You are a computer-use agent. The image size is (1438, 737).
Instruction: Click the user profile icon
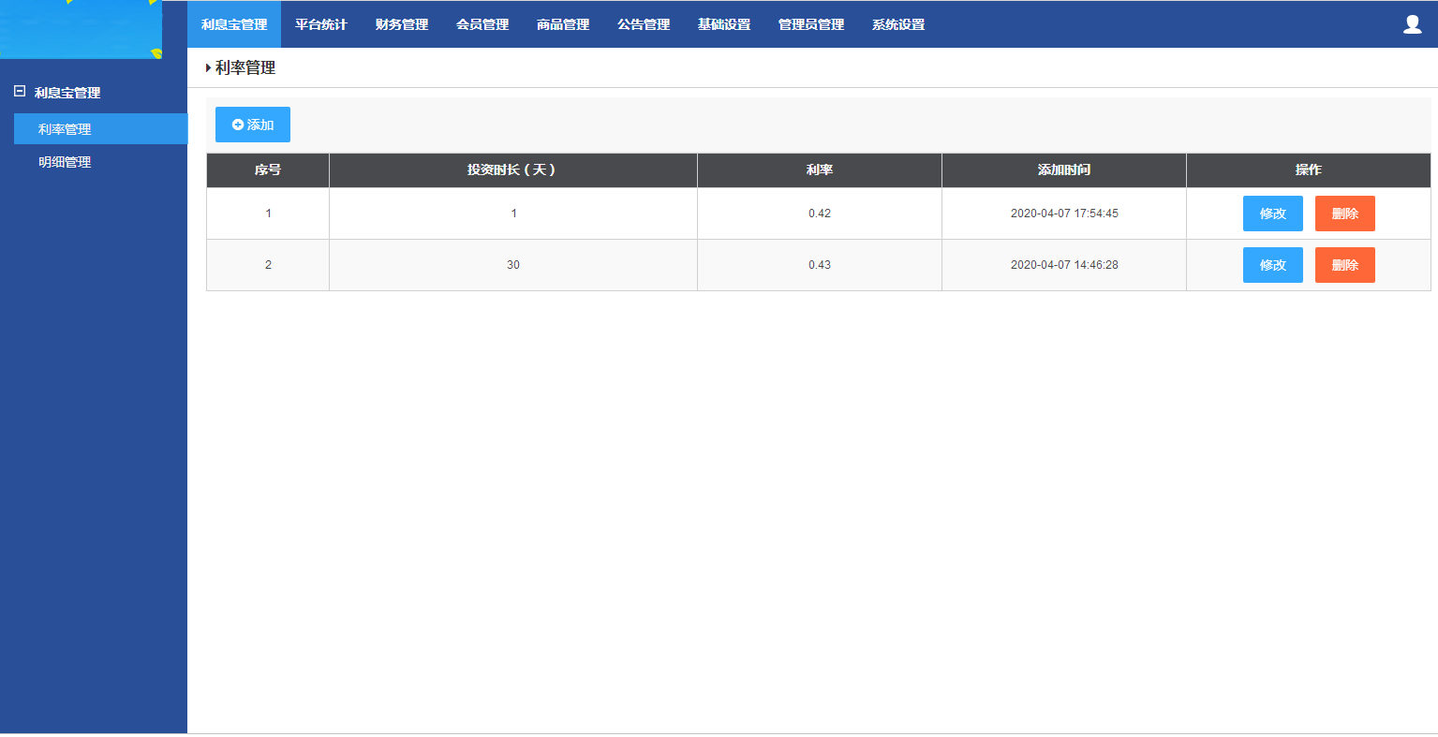(x=1412, y=24)
